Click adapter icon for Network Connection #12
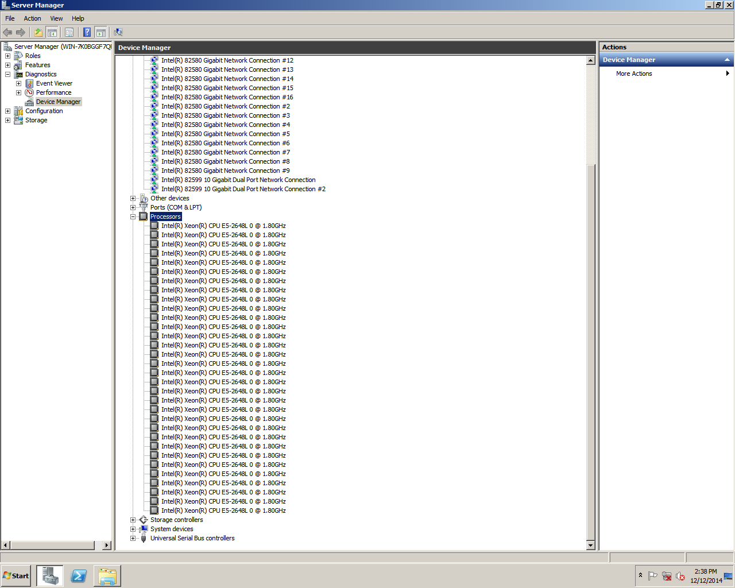Image resolution: width=735 pixels, height=588 pixels. (154, 60)
